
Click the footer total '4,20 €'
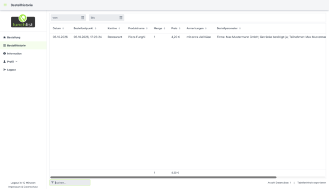[x=175, y=173]
